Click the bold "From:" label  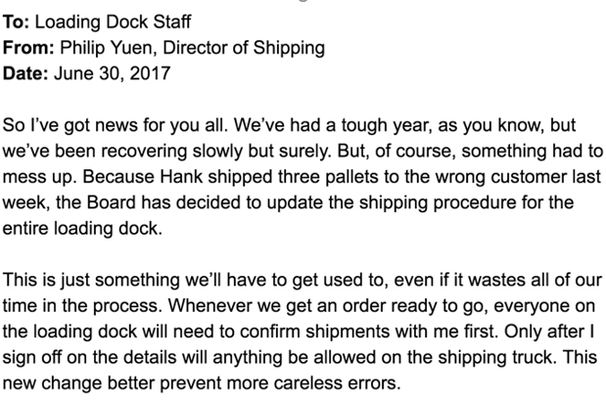pyautogui.click(x=28, y=48)
